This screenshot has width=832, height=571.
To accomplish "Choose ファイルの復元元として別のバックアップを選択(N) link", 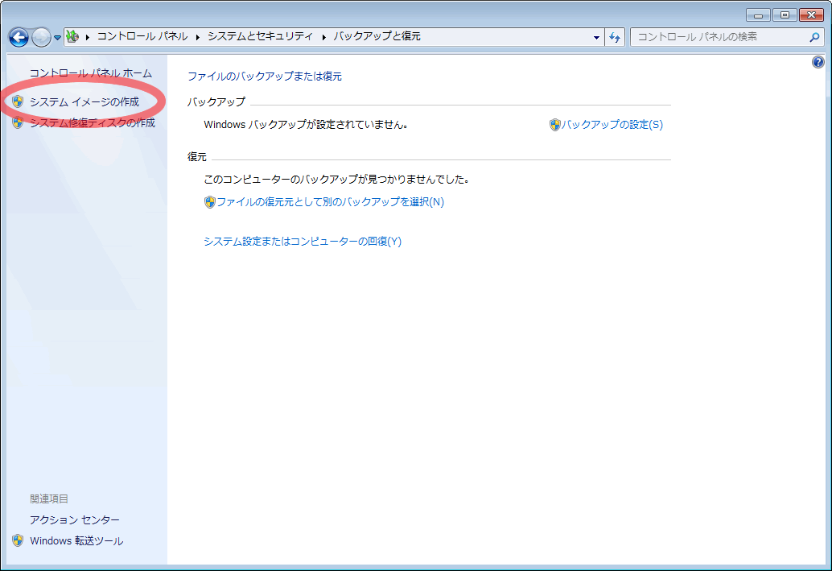I will point(330,202).
